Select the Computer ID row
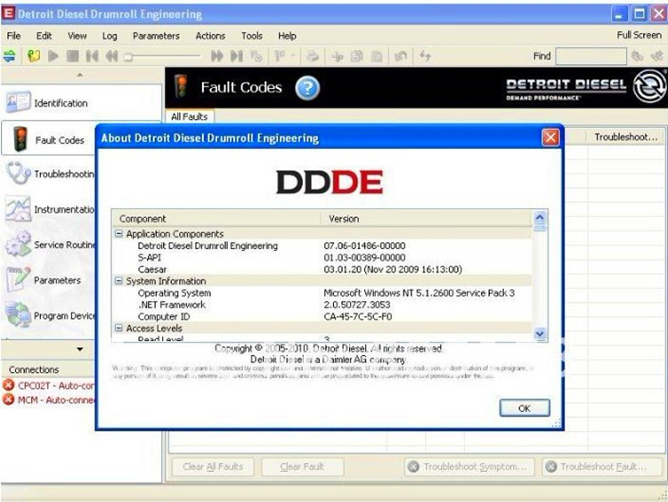The height and width of the screenshot is (502, 668). [x=322, y=316]
